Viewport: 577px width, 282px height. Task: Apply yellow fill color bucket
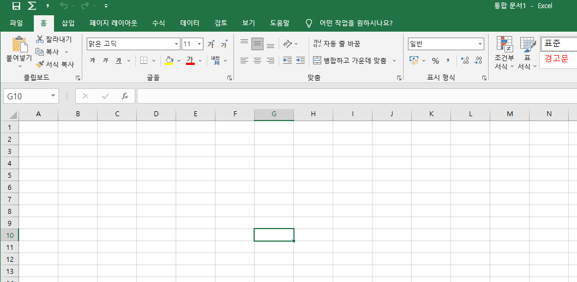pos(169,61)
